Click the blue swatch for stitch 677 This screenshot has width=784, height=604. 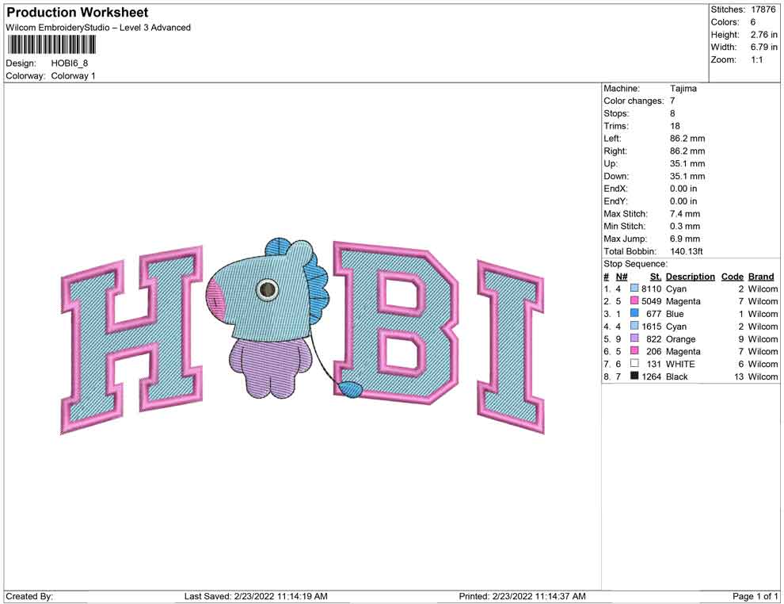pyautogui.click(x=634, y=313)
